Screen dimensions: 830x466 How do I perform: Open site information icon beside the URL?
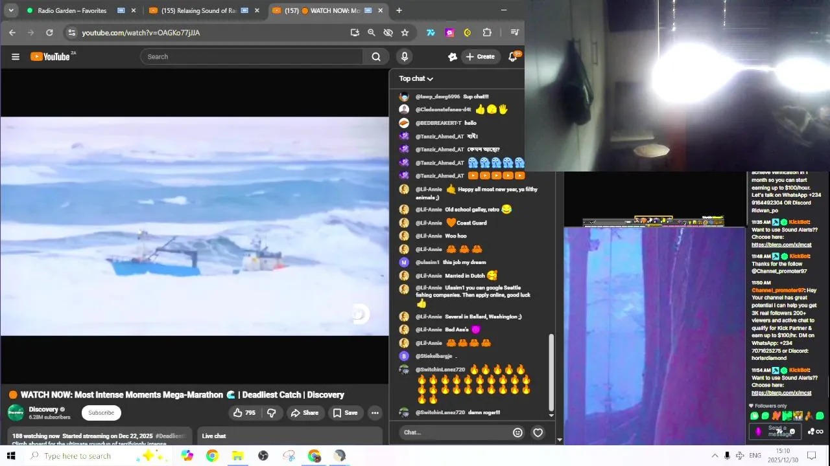[x=71, y=32]
